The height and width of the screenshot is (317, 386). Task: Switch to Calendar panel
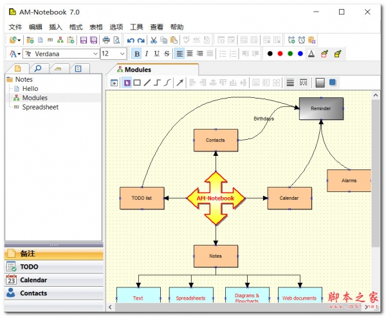pyautogui.click(x=53, y=280)
